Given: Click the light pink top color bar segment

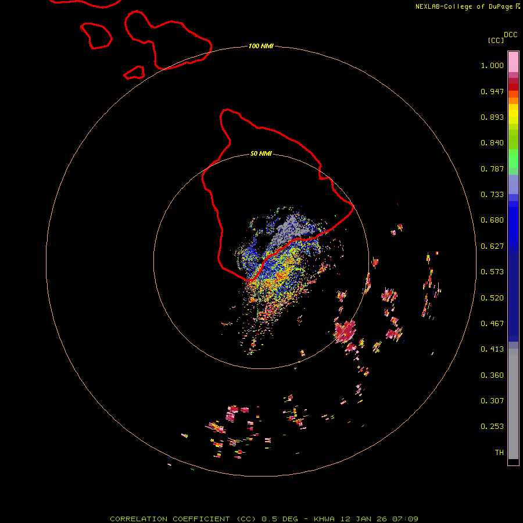Looking at the screenshot, I should coord(513,62).
